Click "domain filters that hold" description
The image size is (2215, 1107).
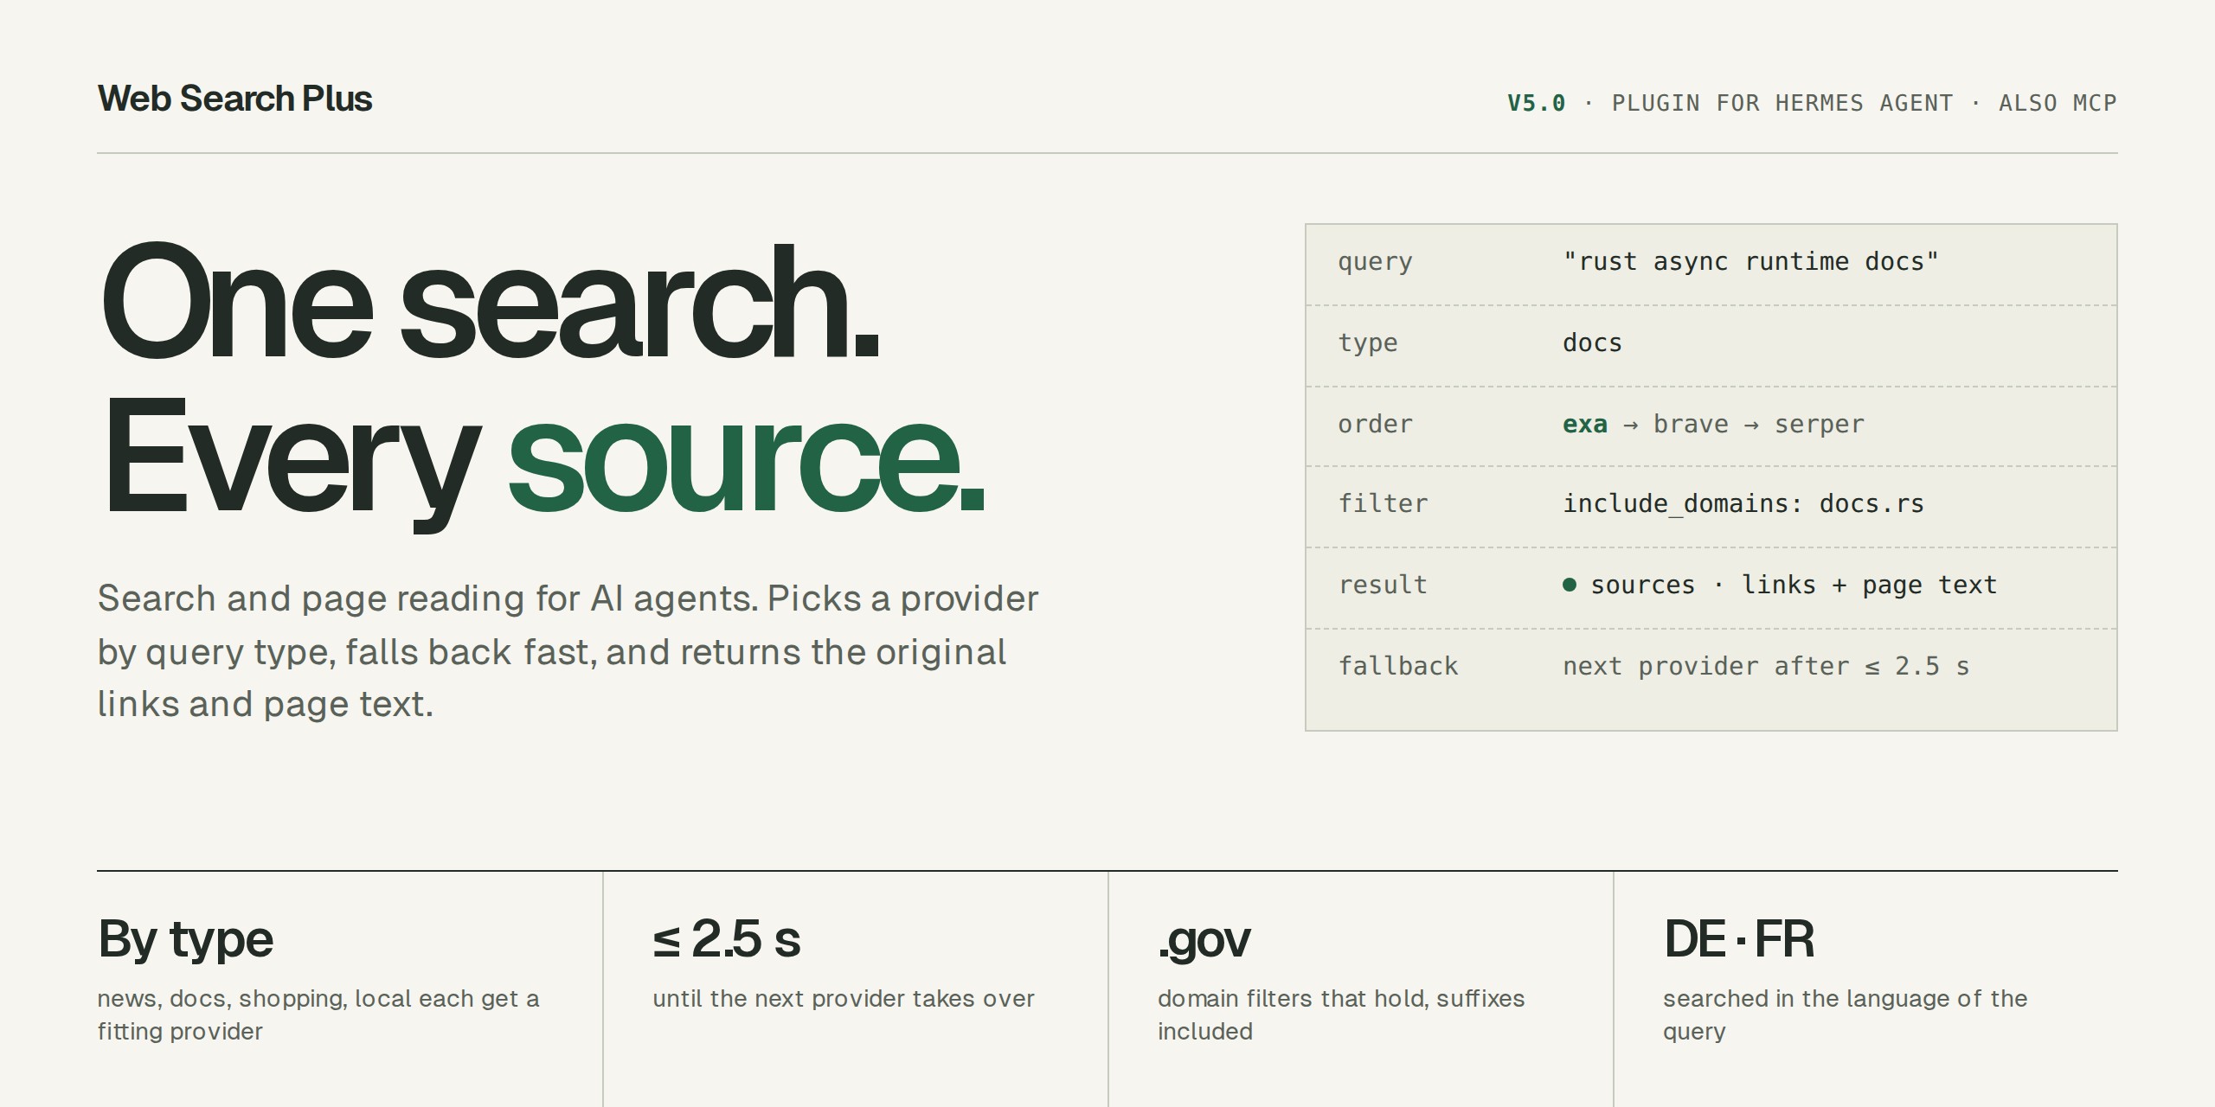point(1341,1014)
